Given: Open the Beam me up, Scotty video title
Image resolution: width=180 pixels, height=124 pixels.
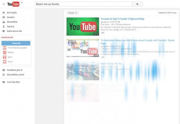Looking at the screenshot, I should point(111,64).
